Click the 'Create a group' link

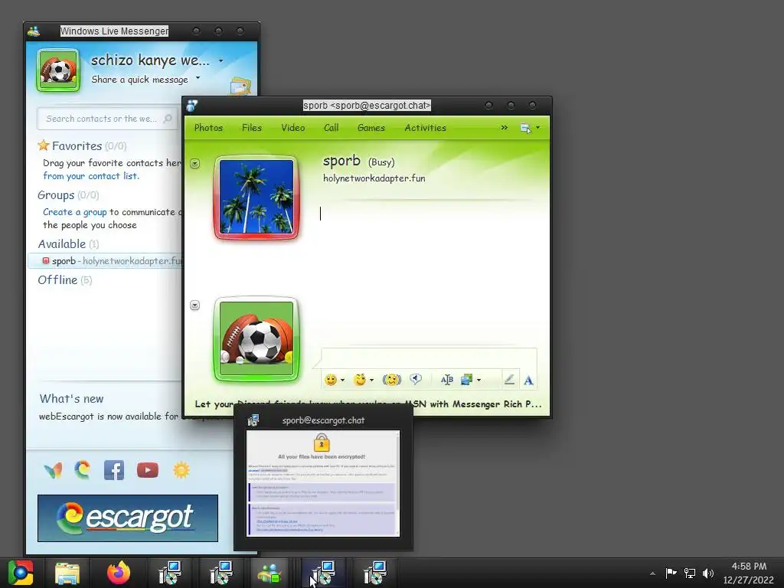(x=74, y=212)
